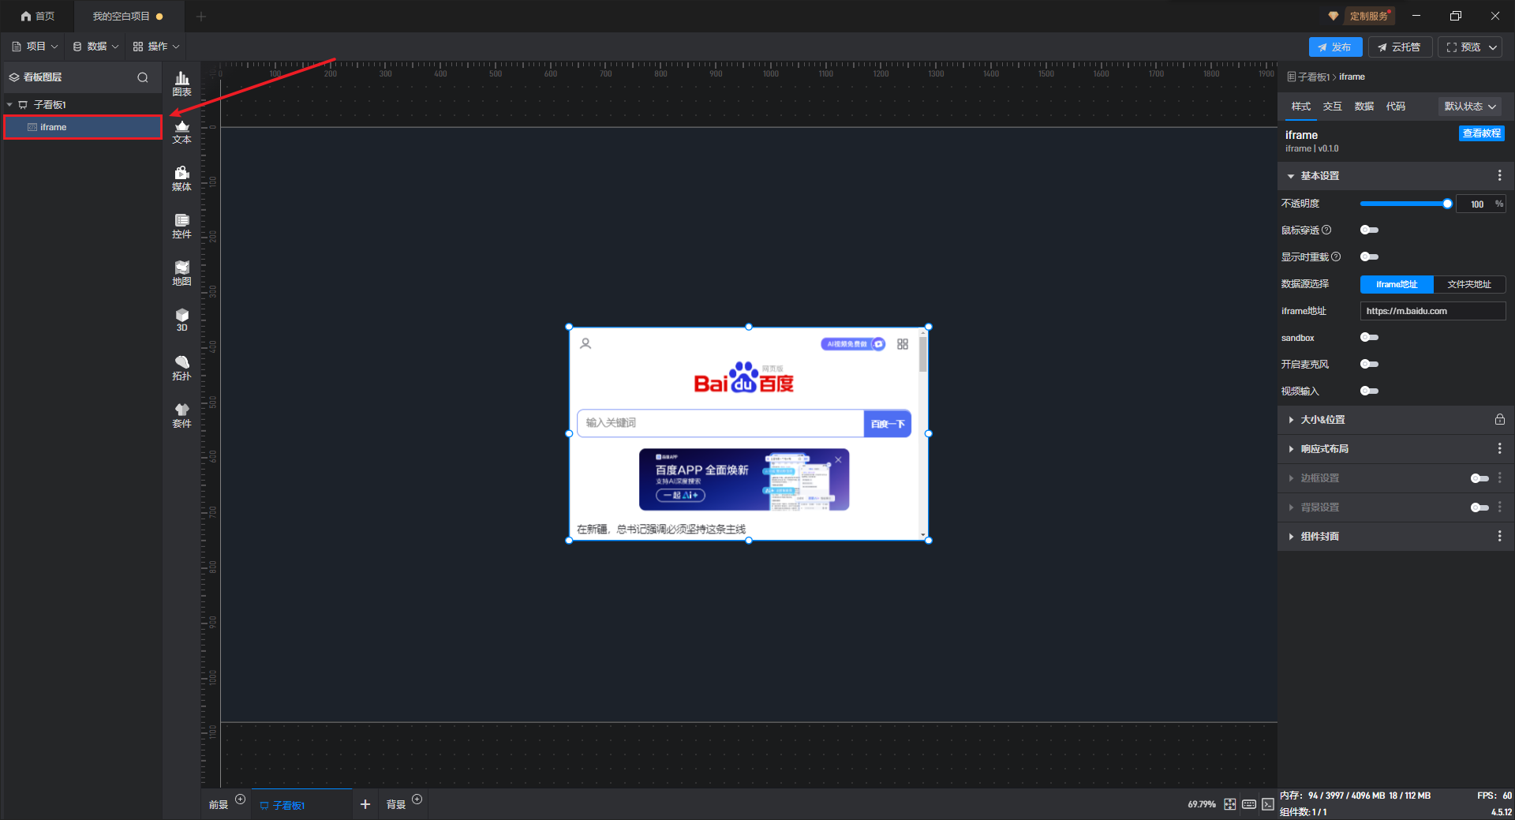Switch to the 代码 tab

1395,107
